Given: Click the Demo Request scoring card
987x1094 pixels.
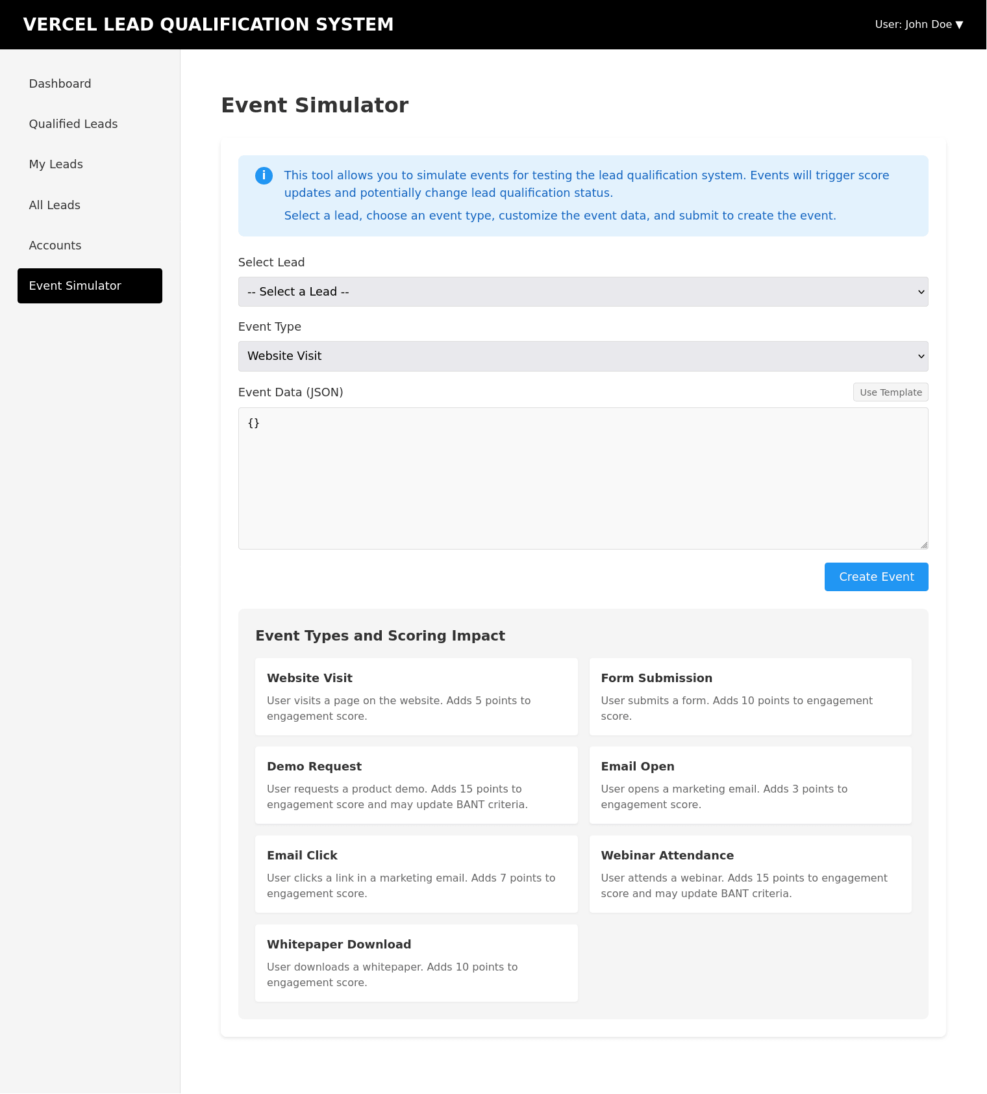Looking at the screenshot, I should tap(416, 785).
